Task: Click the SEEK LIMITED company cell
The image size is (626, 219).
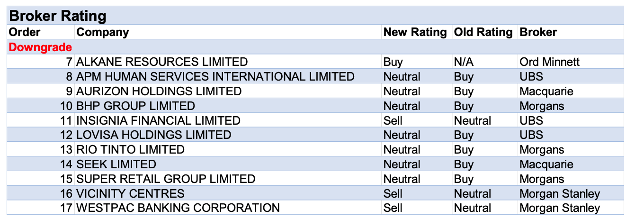Action: point(116,164)
